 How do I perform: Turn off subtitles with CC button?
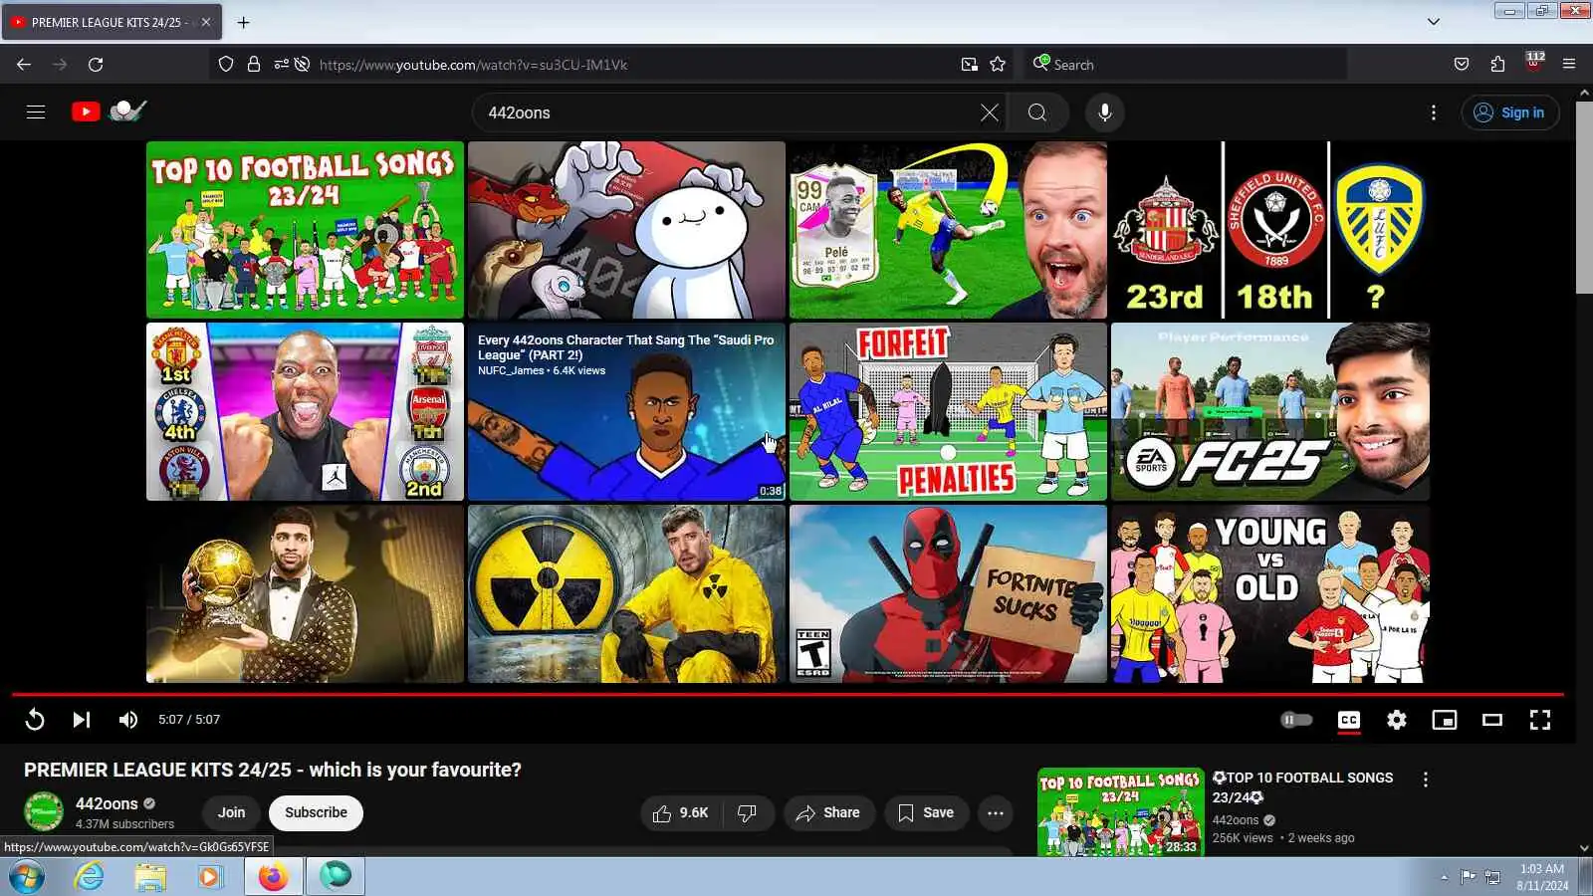pyautogui.click(x=1349, y=720)
